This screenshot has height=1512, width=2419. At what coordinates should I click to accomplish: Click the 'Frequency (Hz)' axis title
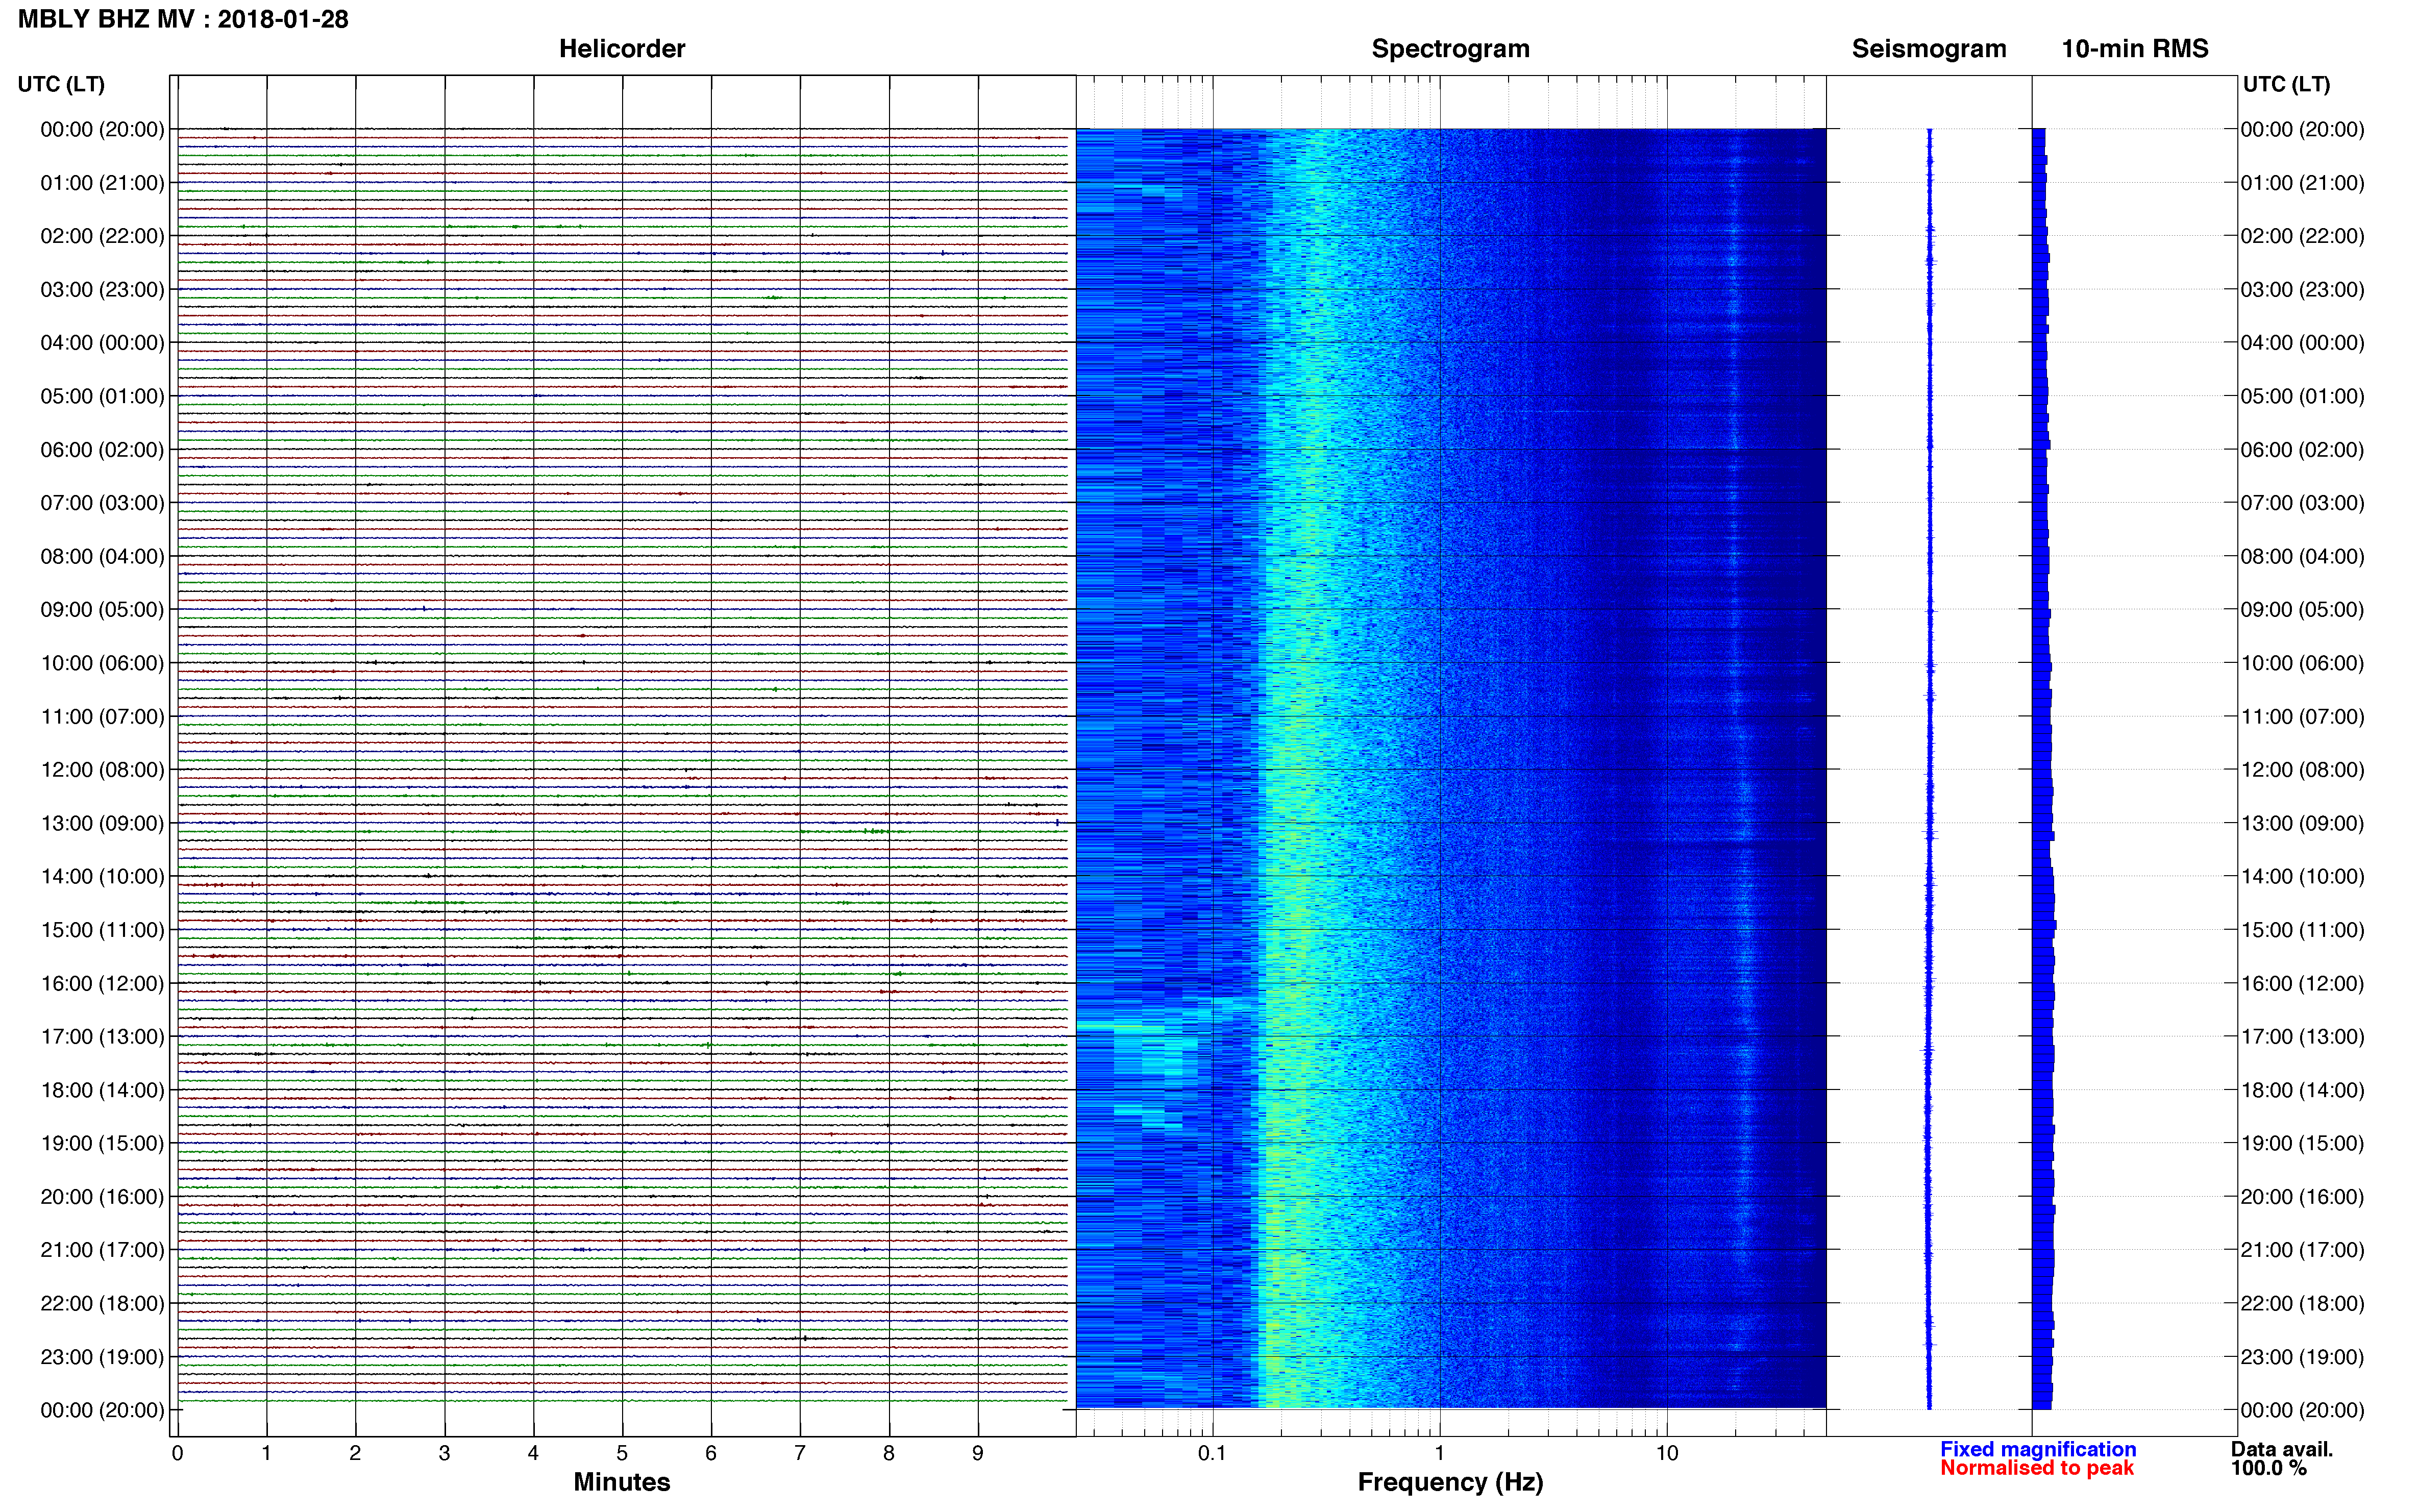click(1450, 1482)
